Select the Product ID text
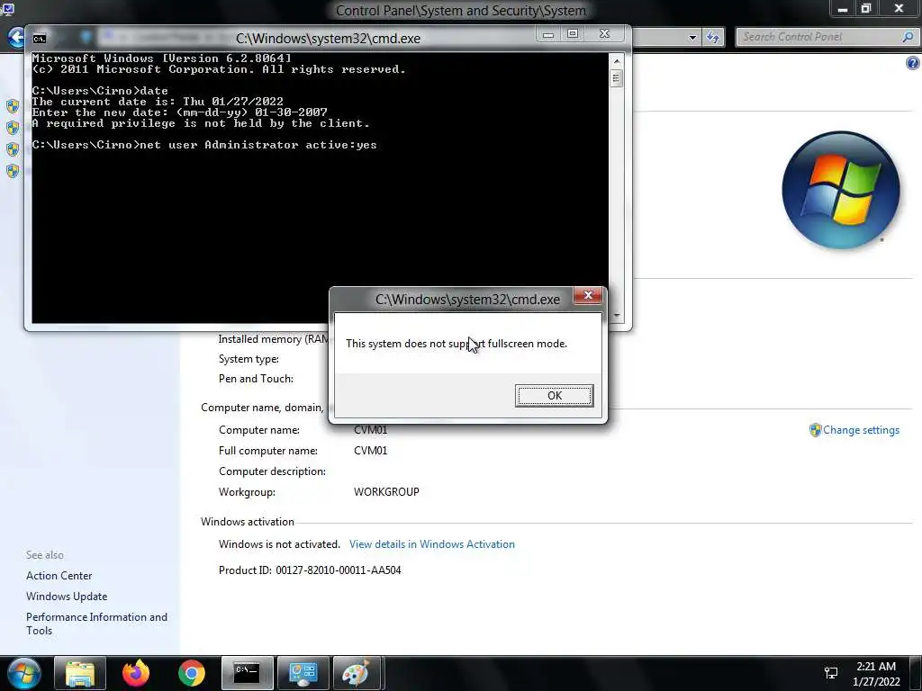 [x=310, y=570]
